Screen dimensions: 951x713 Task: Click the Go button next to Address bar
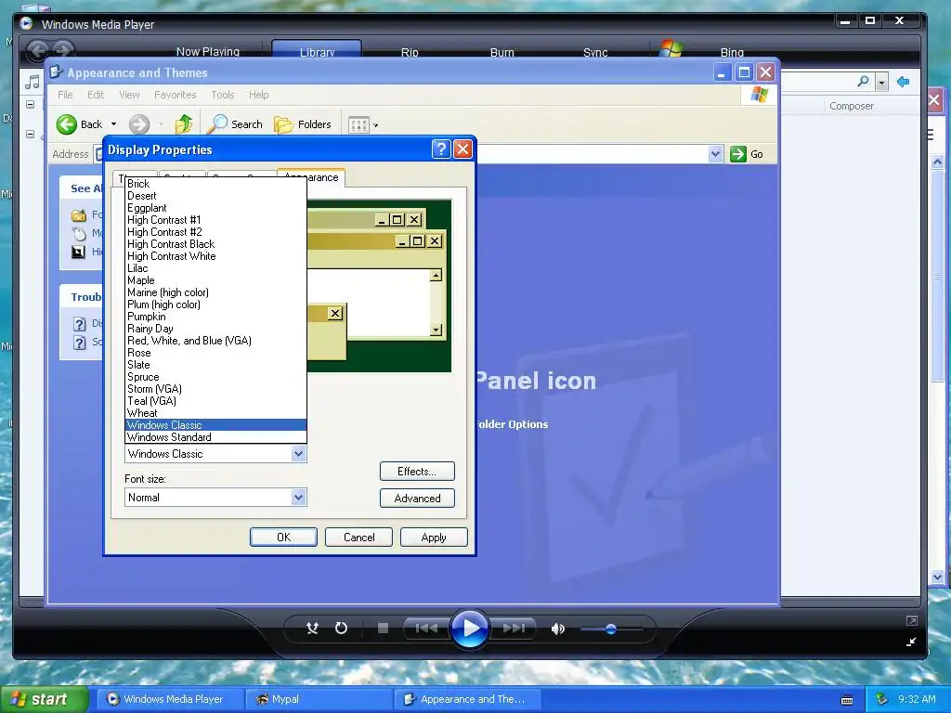click(x=748, y=154)
